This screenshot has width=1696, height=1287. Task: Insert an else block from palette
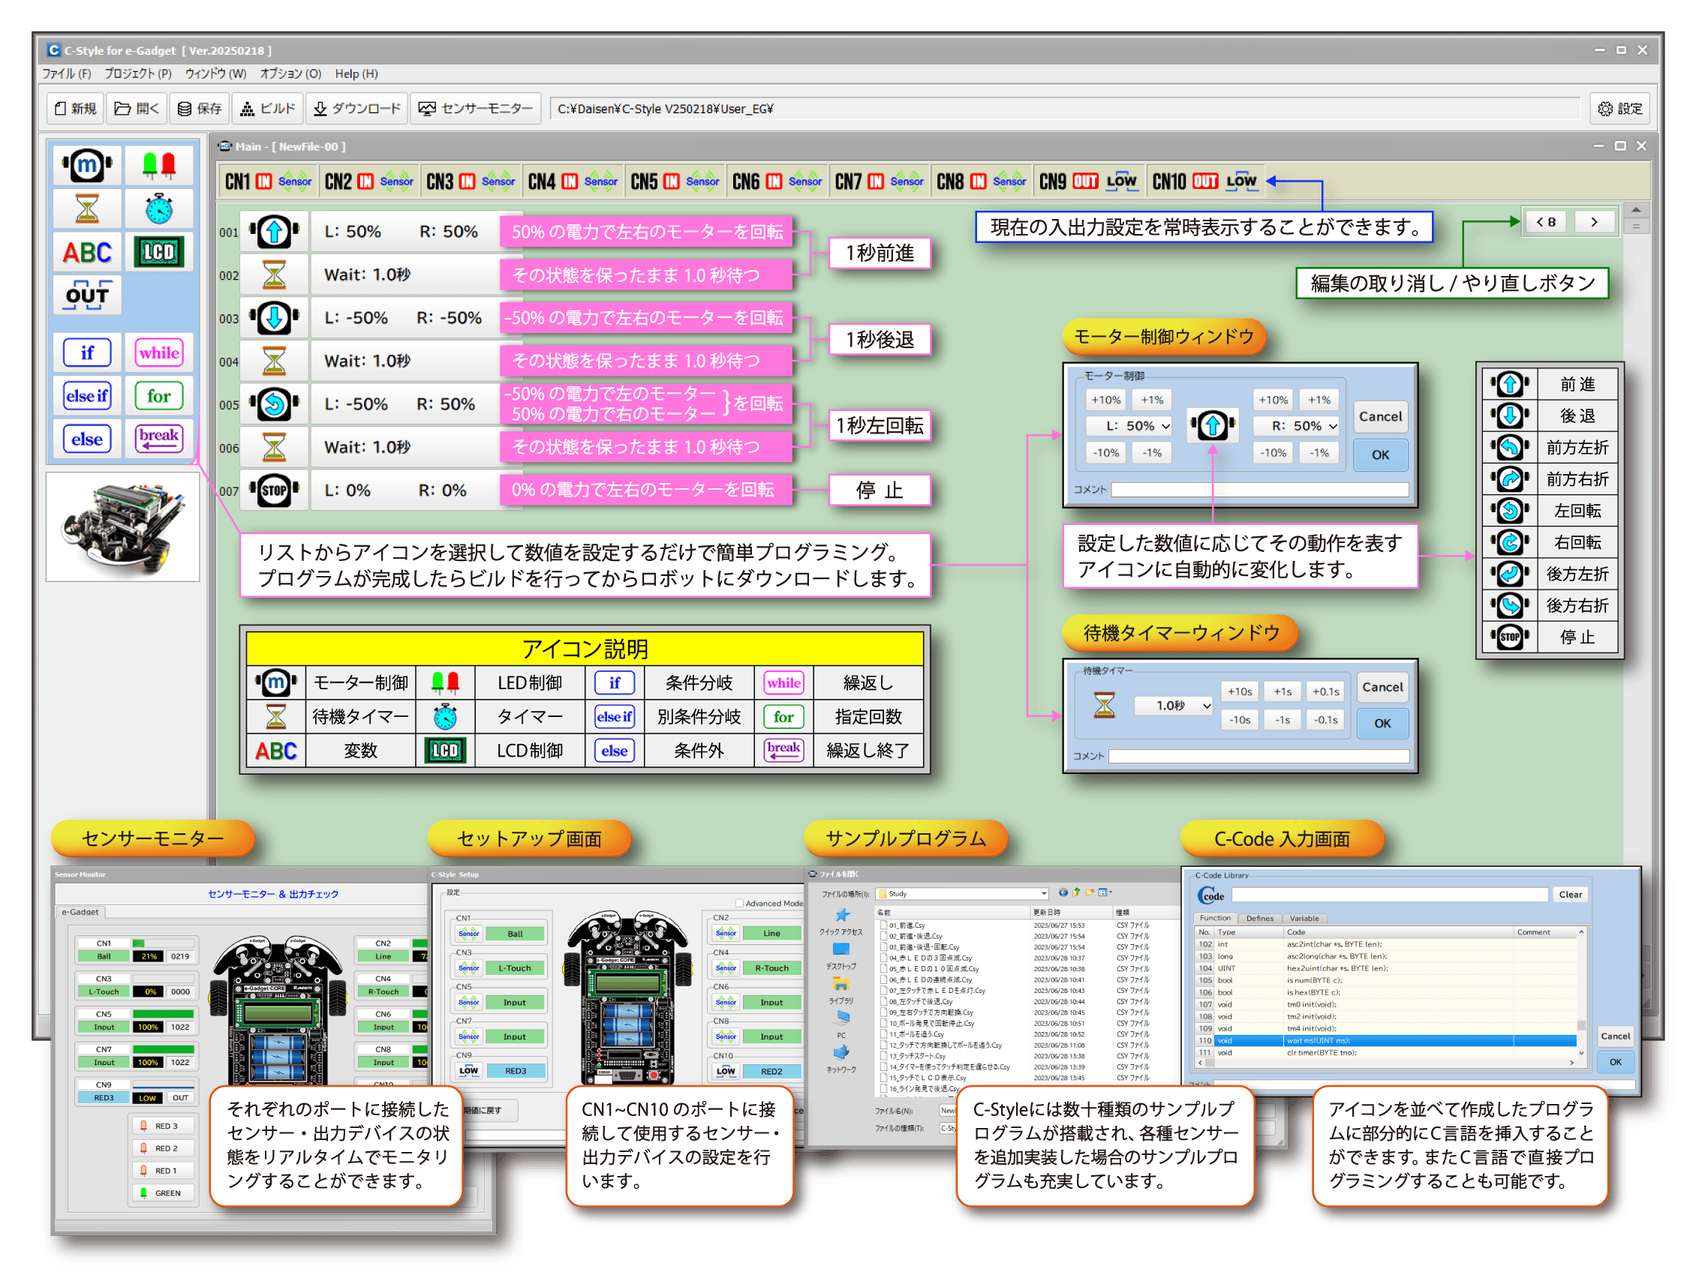point(87,439)
